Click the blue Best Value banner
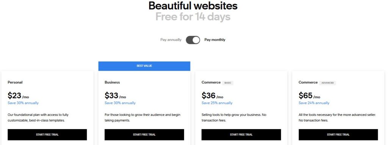This screenshot has height=145, width=388. [x=144, y=66]
